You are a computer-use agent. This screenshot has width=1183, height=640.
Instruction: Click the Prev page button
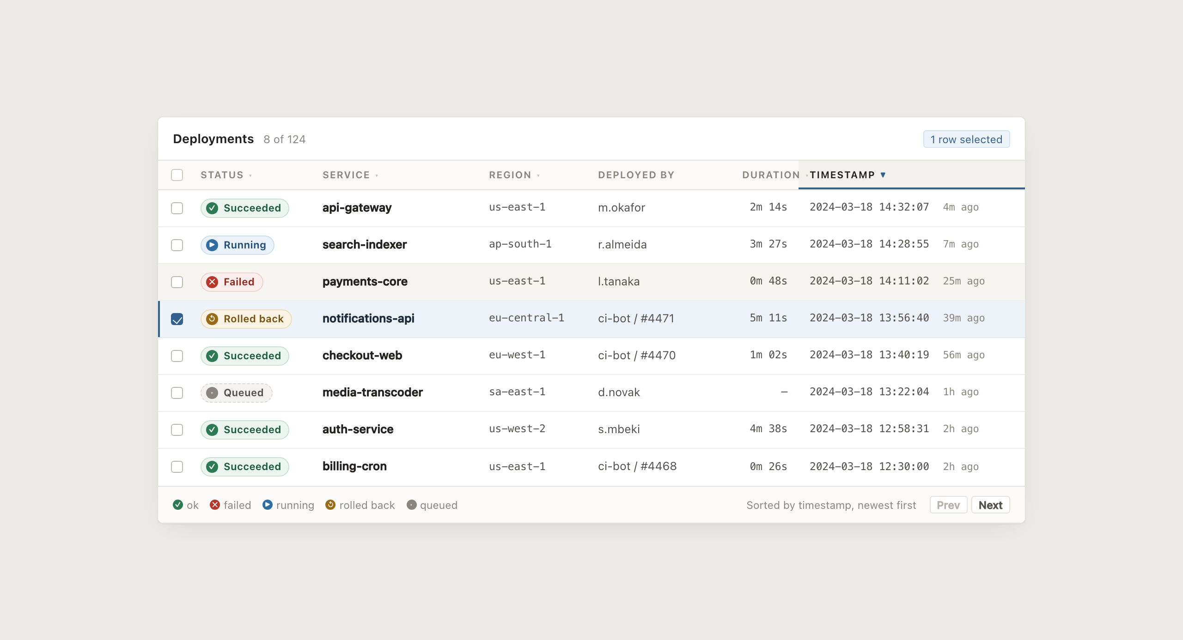[948, 505]
